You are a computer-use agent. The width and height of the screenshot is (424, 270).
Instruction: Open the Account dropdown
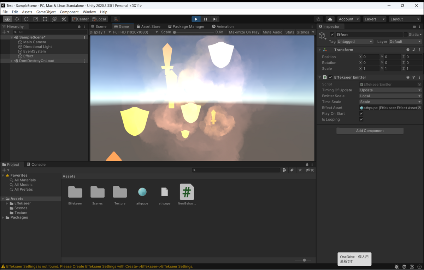click(349, 19)
